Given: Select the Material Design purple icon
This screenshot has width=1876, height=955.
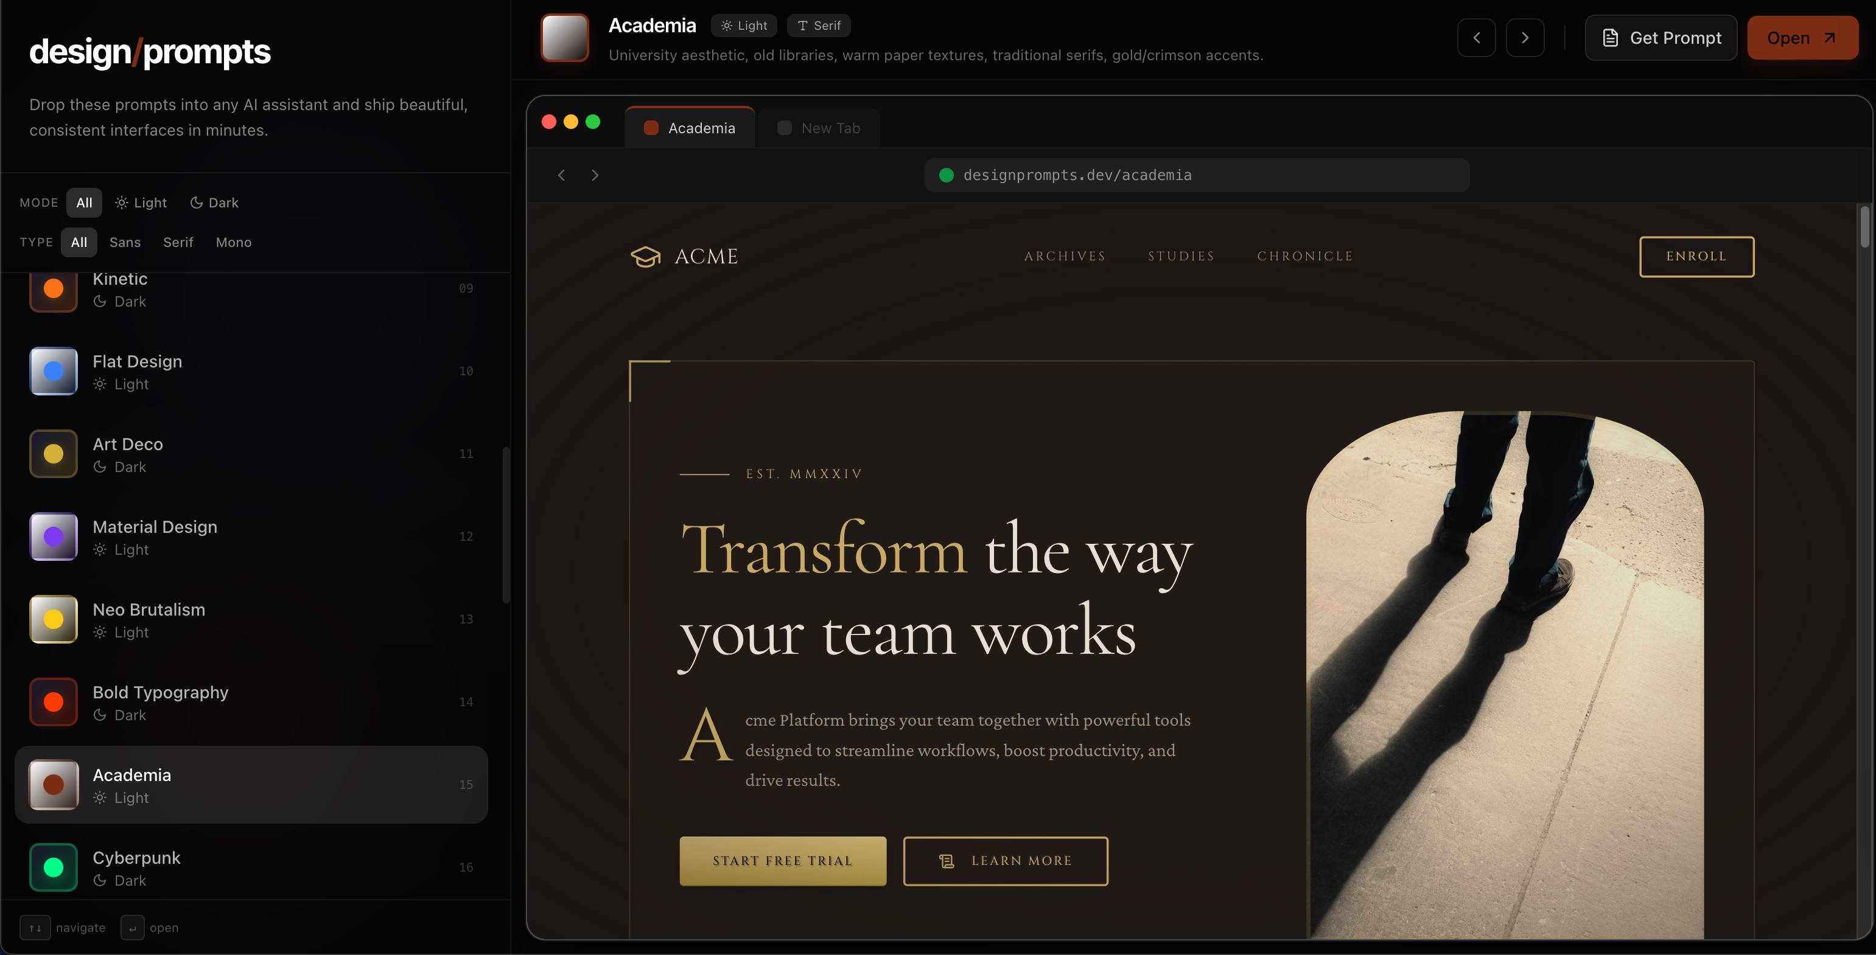Looking at the screenshot, I should point(53,537).
